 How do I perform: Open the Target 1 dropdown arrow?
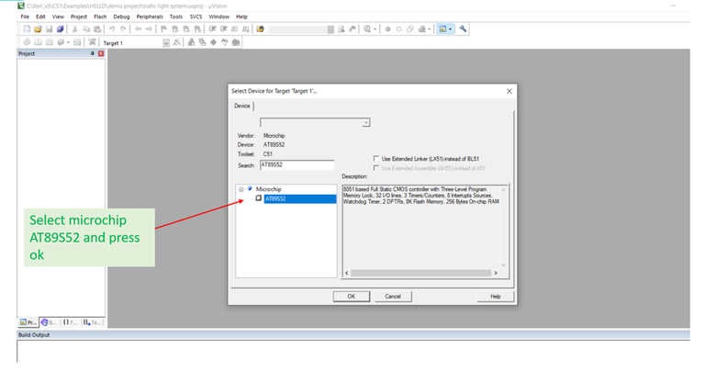click(166, 43)
